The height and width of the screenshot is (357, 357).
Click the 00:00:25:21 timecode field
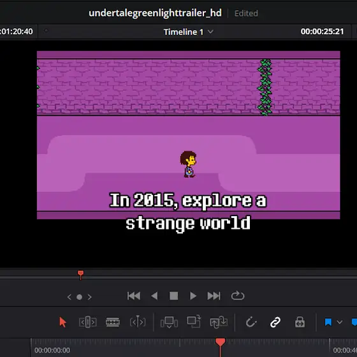pyautogui.click(x=322, y=31)
